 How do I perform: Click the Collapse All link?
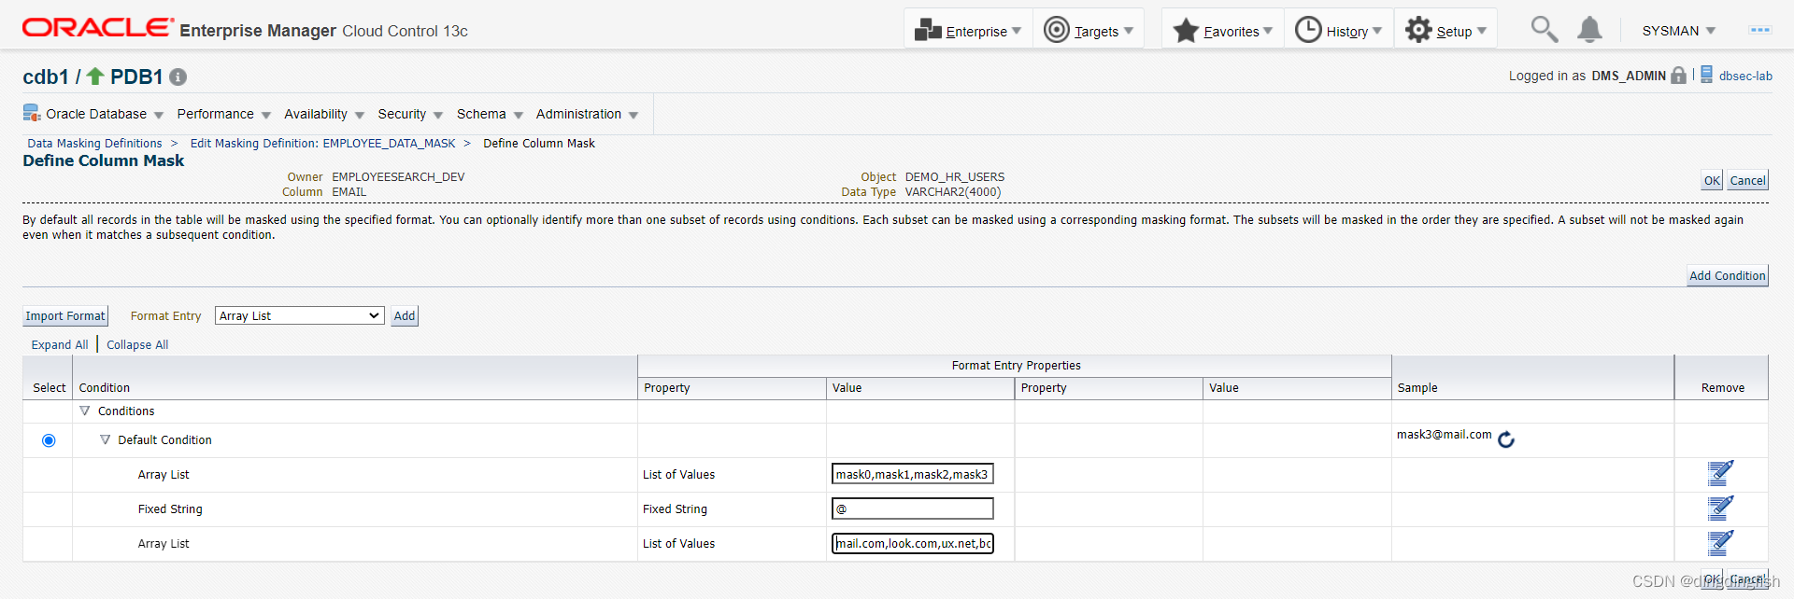[137, 345]
